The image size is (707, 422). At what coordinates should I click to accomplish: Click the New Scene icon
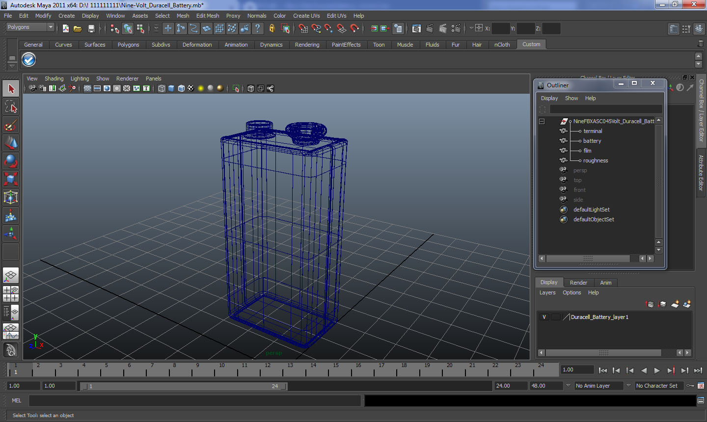click(x=65, y=28)
